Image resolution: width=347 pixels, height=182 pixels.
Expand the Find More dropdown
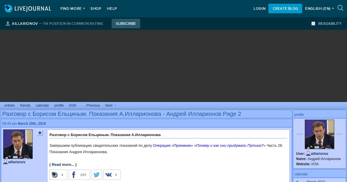[x=73, y=9]
